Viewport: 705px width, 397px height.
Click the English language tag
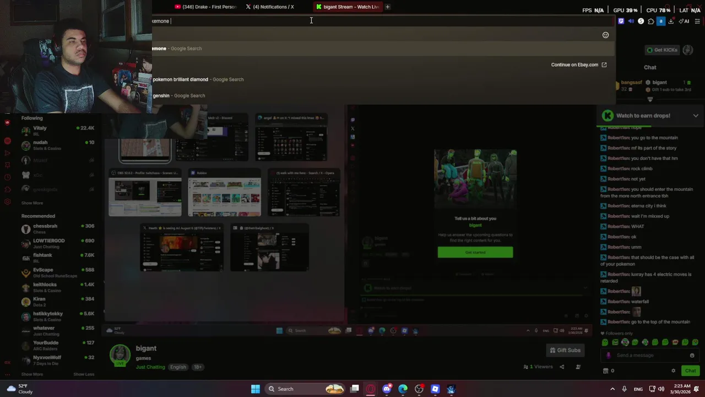coord(178,367)
